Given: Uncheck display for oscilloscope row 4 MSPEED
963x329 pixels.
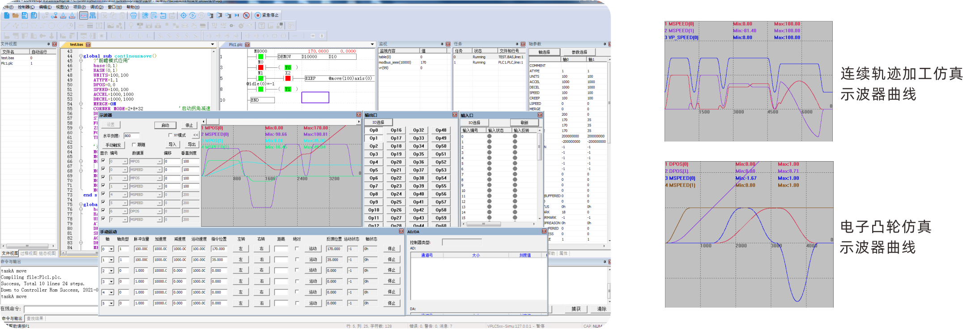Looking at the screenshot, I should [103, 194].
